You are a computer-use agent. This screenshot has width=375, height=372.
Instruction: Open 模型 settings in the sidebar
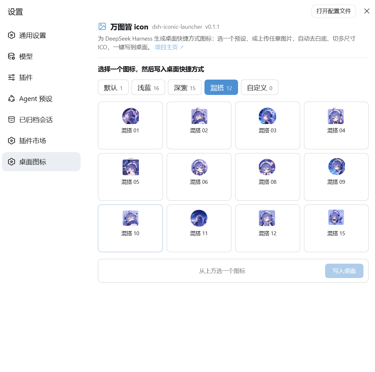(x=41, y=56)
